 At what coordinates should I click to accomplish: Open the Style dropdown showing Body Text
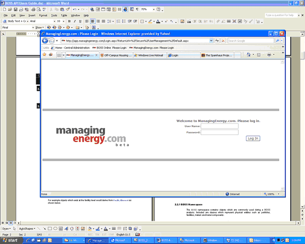[x=28, y=21]
